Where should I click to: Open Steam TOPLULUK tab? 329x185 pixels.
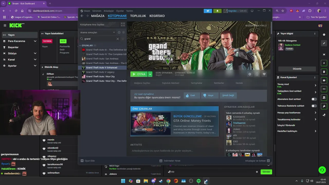138,16
